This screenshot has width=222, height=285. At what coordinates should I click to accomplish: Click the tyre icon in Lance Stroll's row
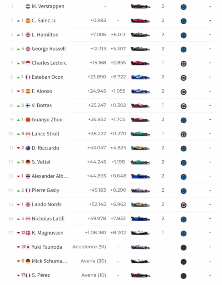[x=184, y=134]
